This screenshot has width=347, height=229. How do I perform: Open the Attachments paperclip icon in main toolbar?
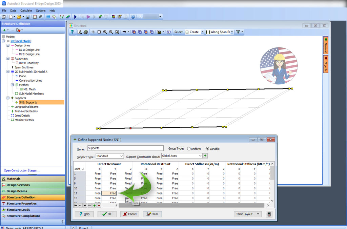coord(41,16)
